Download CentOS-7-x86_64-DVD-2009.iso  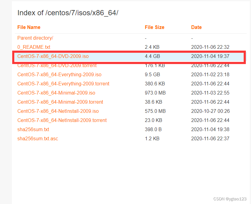53,56
